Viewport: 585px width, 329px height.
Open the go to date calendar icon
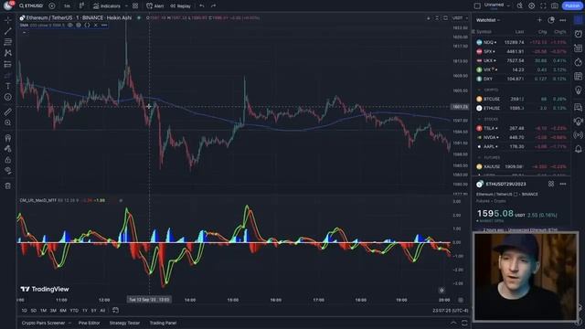116,311
